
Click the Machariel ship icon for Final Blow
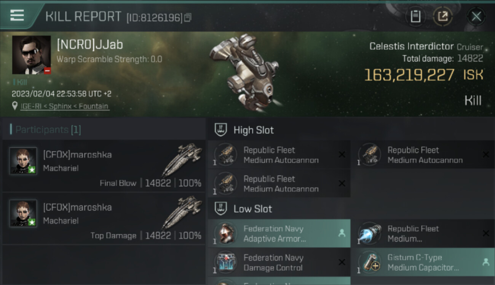click(182, 160)
